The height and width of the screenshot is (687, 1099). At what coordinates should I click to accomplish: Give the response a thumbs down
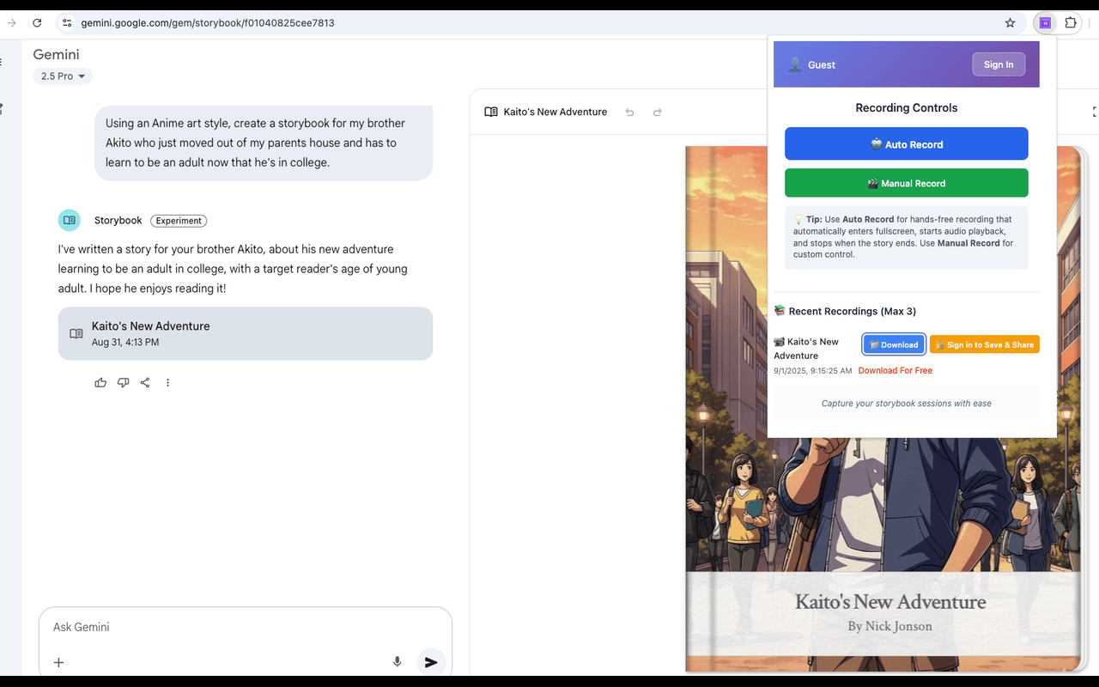point(123,383)
